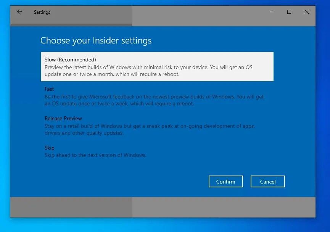Close the Settings window
Screen dimensions: 330x232
coord(306,12)
